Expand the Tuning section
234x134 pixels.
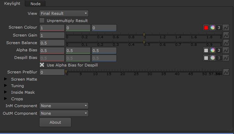pos(6,85)
